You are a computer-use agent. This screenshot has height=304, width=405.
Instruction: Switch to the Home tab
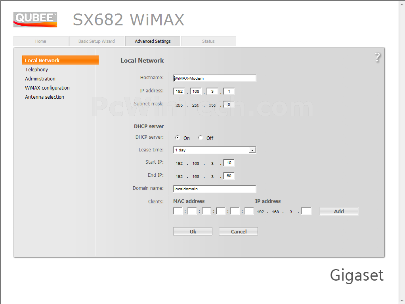[41, 41]
